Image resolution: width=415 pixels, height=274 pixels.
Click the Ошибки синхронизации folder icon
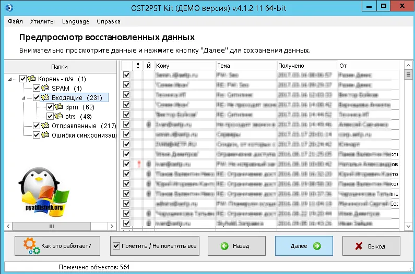[45, 135]
